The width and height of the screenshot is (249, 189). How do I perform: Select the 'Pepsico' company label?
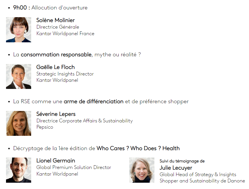click(45, 127)
